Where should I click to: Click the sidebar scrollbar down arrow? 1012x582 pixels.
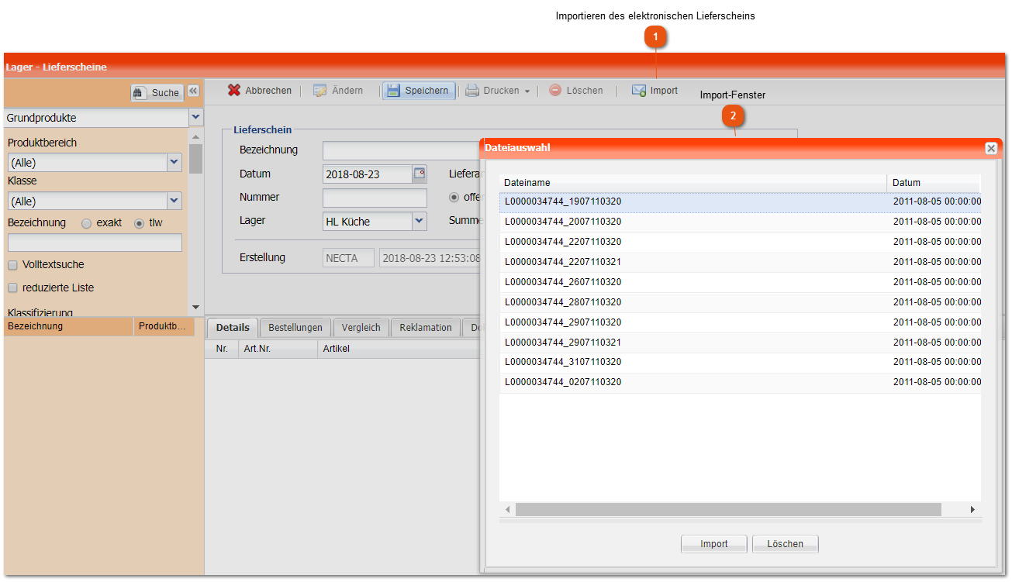[195, 308]
